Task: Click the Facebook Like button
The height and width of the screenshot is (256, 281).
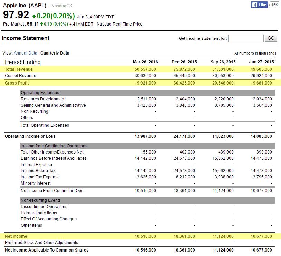Action: (259, 5)
